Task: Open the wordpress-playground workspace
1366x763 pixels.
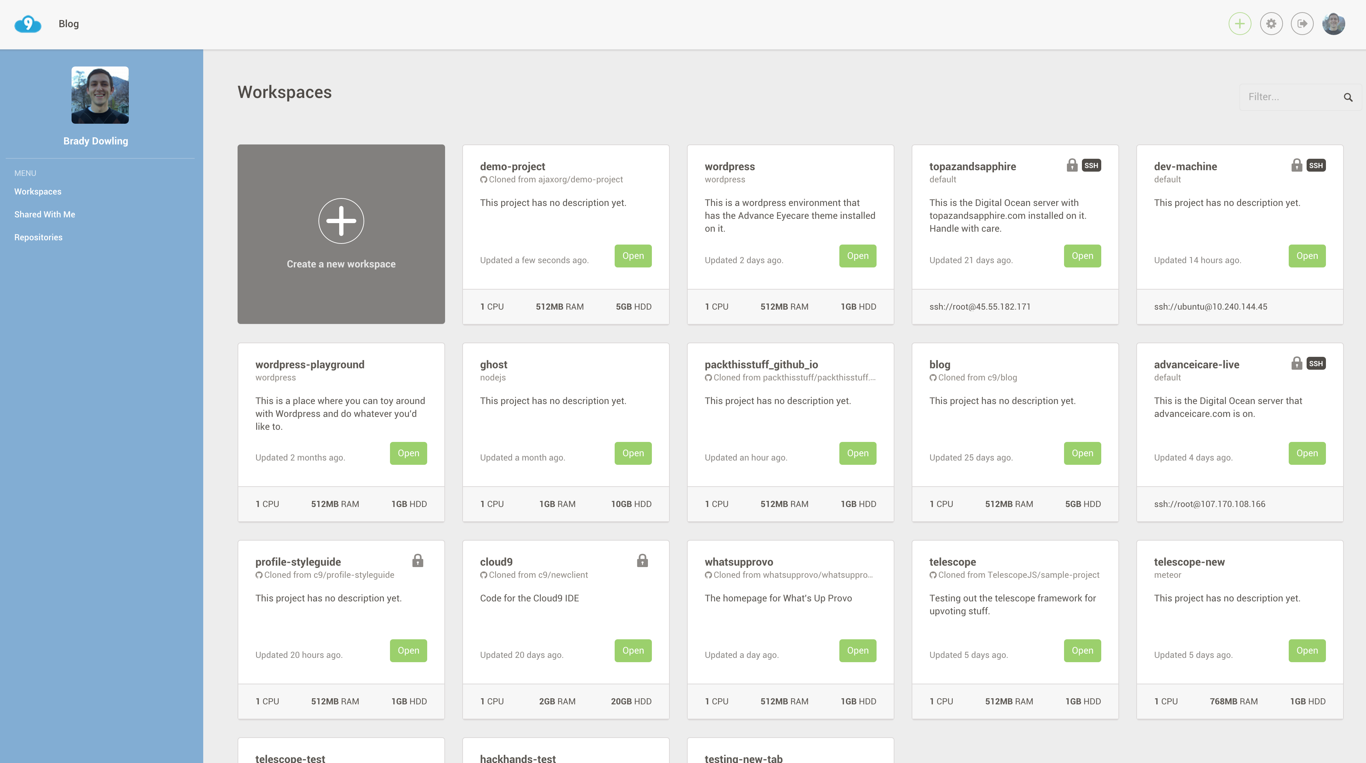Action: tap(408, 453)
